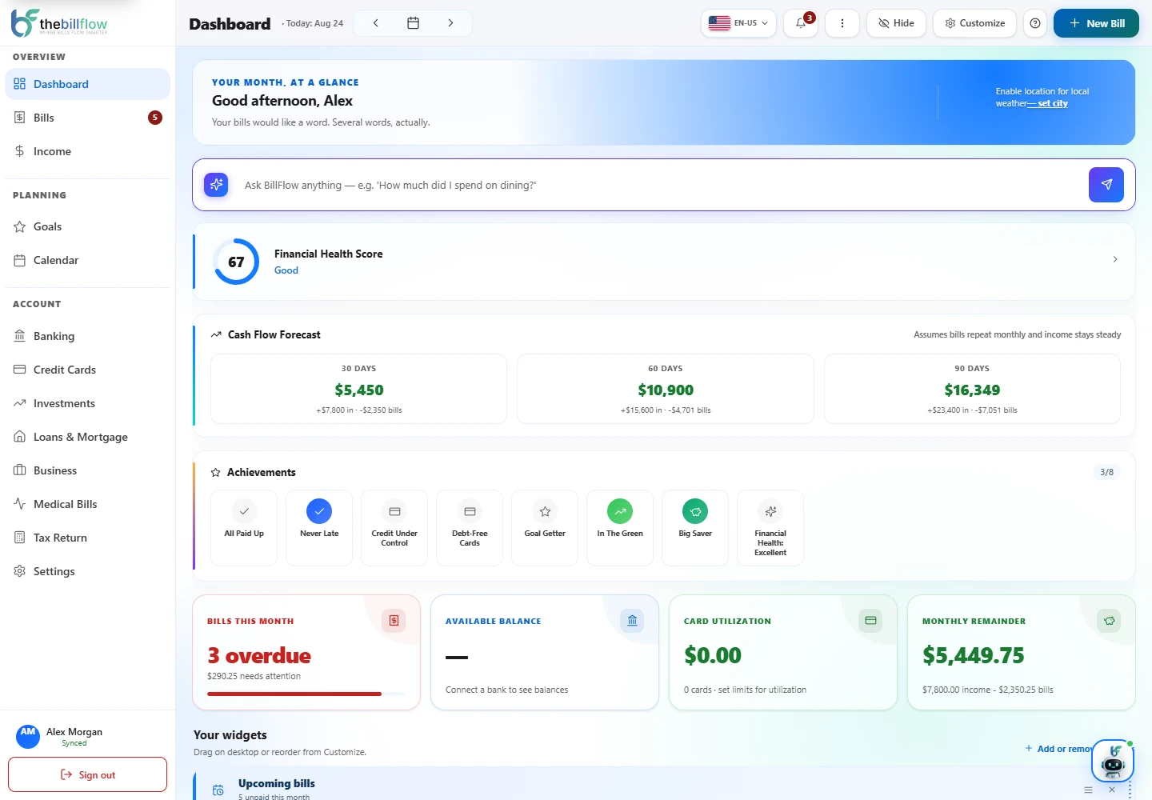This screenshot has height=800, width=1152.
Task: Send the BillFlow question
Action: (1106, 185)
